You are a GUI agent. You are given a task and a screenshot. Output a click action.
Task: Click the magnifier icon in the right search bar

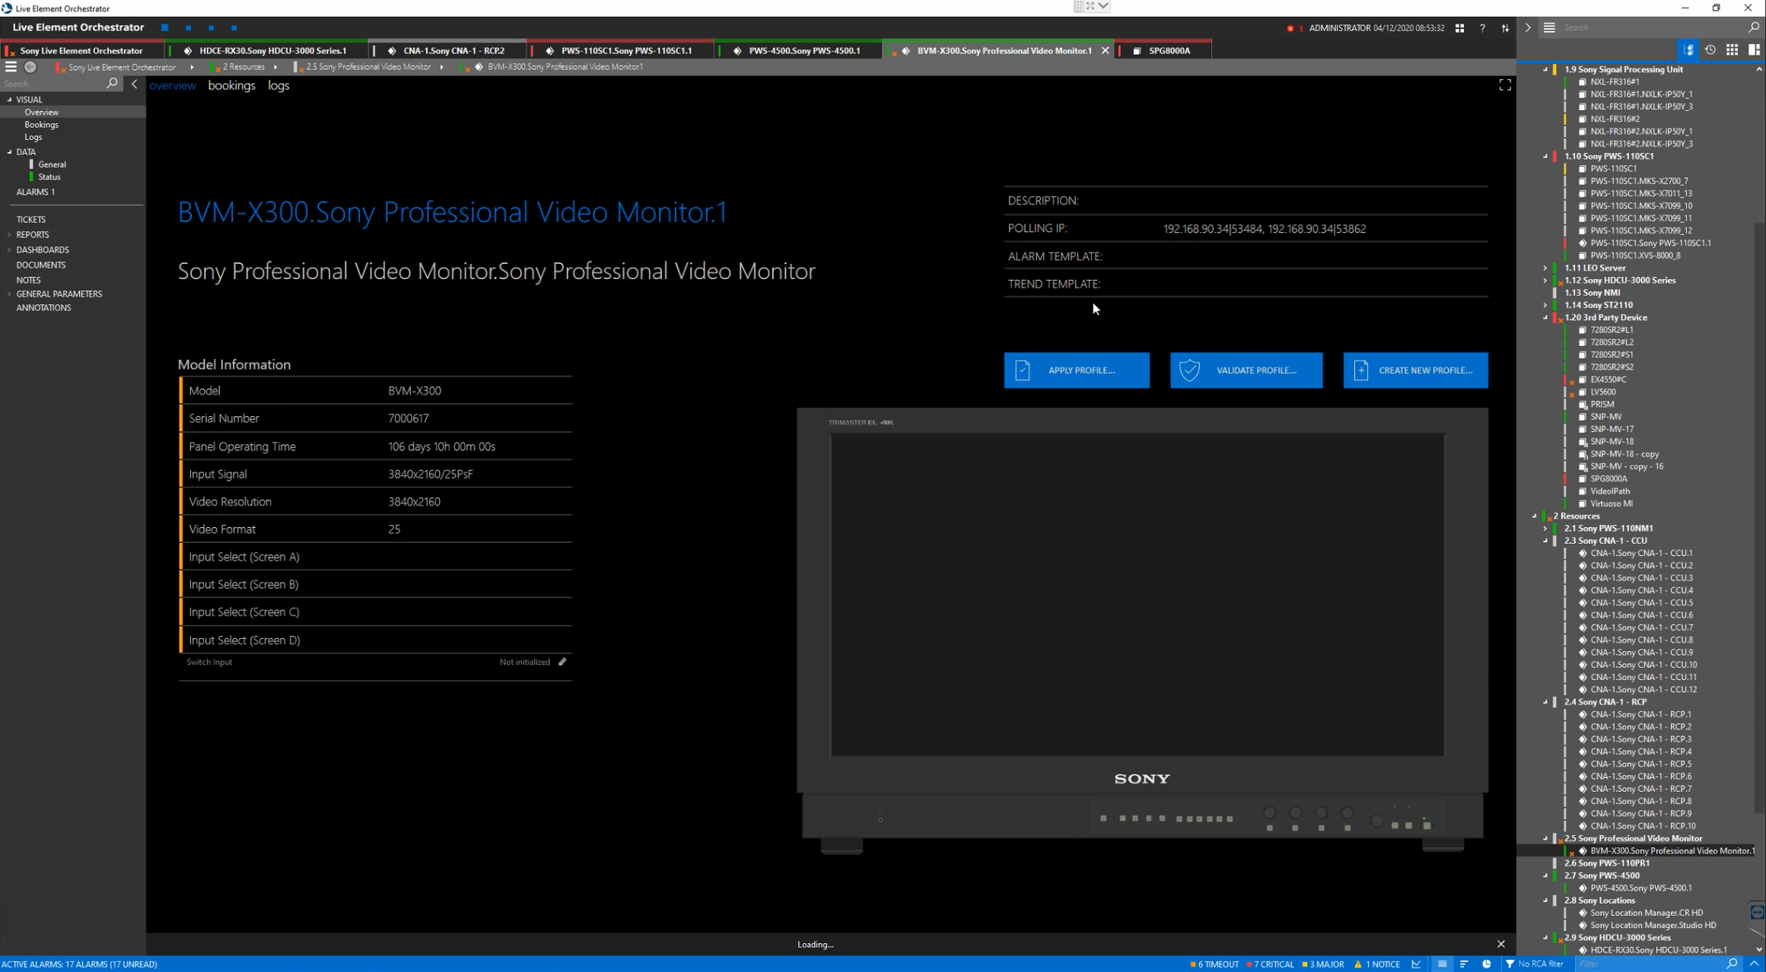pos(1753,27)
